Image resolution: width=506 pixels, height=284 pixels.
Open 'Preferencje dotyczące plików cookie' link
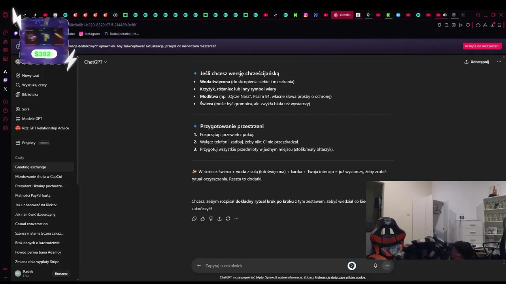coord(340,277)
